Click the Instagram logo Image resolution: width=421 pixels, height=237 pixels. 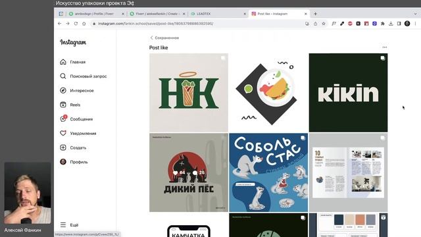[73, 42]
